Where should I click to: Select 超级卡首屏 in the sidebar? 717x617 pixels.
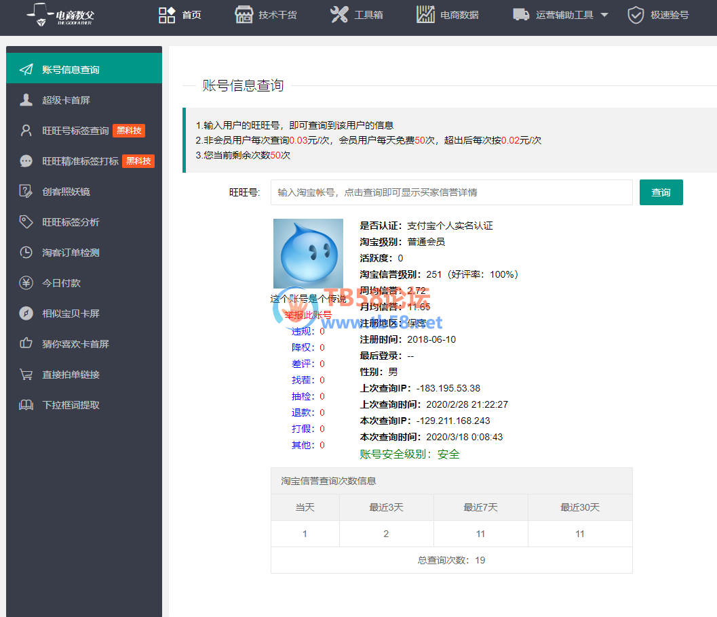point(84,100)
